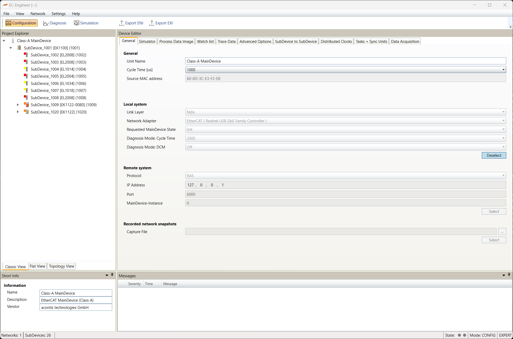The height and width of the screenshot is (339, 513).
Task: Click the SubDevice_1001 EK1100 coupler icon
Action: (x=19, y=48)
